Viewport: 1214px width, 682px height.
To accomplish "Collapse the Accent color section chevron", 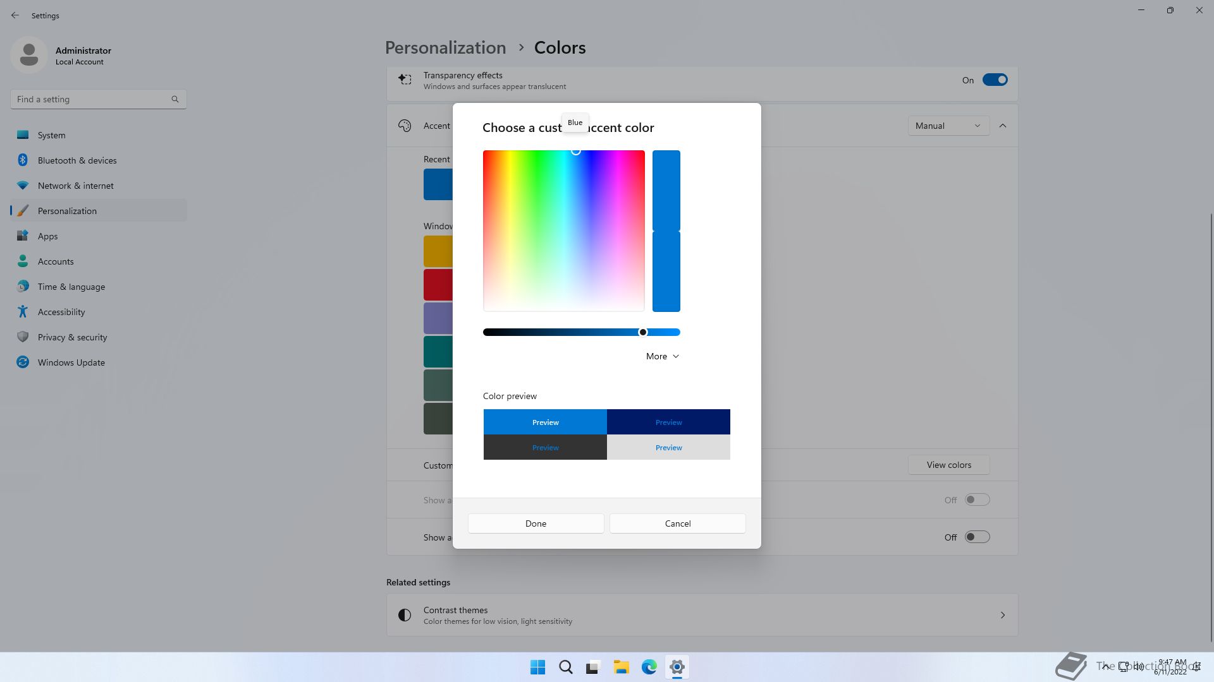I will (x=1002, y=126).
